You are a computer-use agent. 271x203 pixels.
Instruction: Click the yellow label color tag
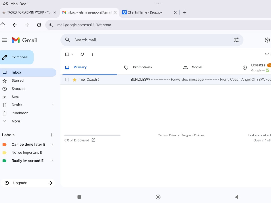5,153
